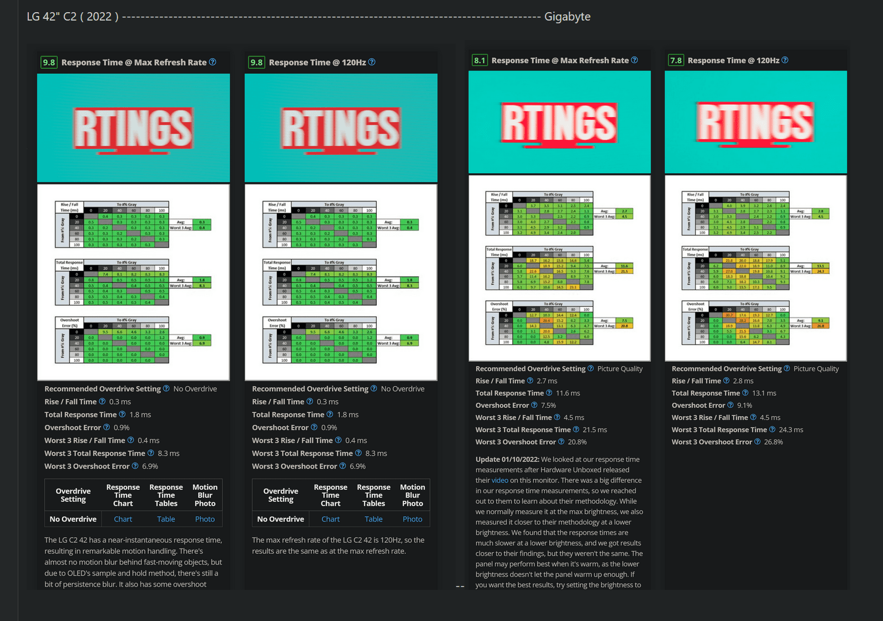Open help for Worst 3 Total Response Time 24.3 ms
The width and height of the screenshot is (883, 621).
point(772,430)
